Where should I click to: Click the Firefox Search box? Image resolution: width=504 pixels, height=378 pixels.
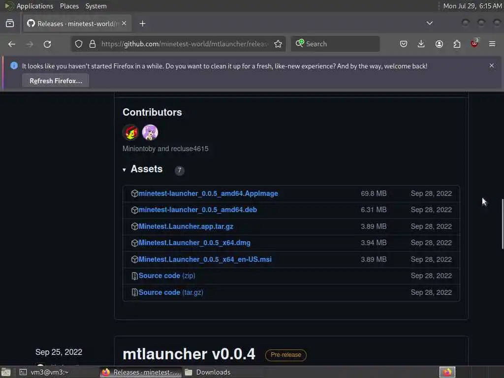click(x=335, y=44)
